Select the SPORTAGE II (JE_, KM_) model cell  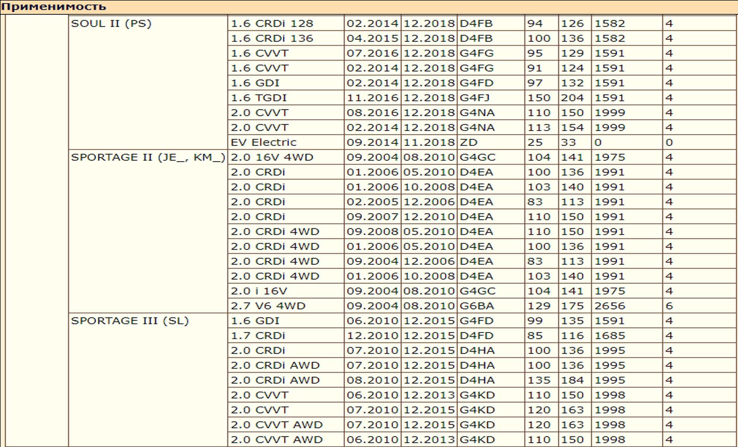click(x=148, y=231)
